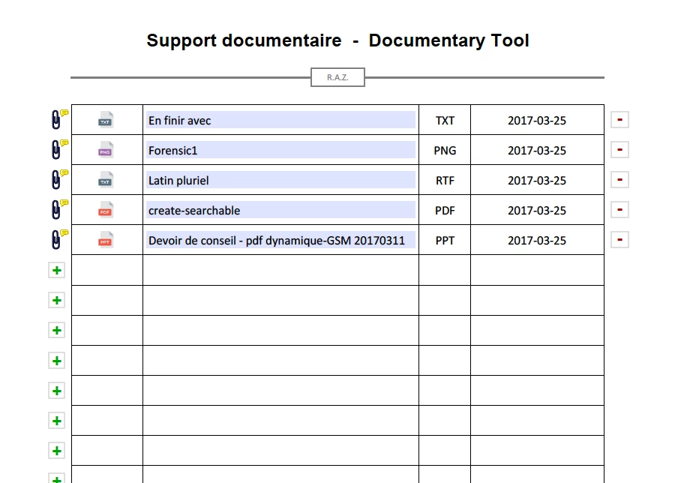
Task: Open the paperclip attachment for create-searchable
Action: coord(56,210)
